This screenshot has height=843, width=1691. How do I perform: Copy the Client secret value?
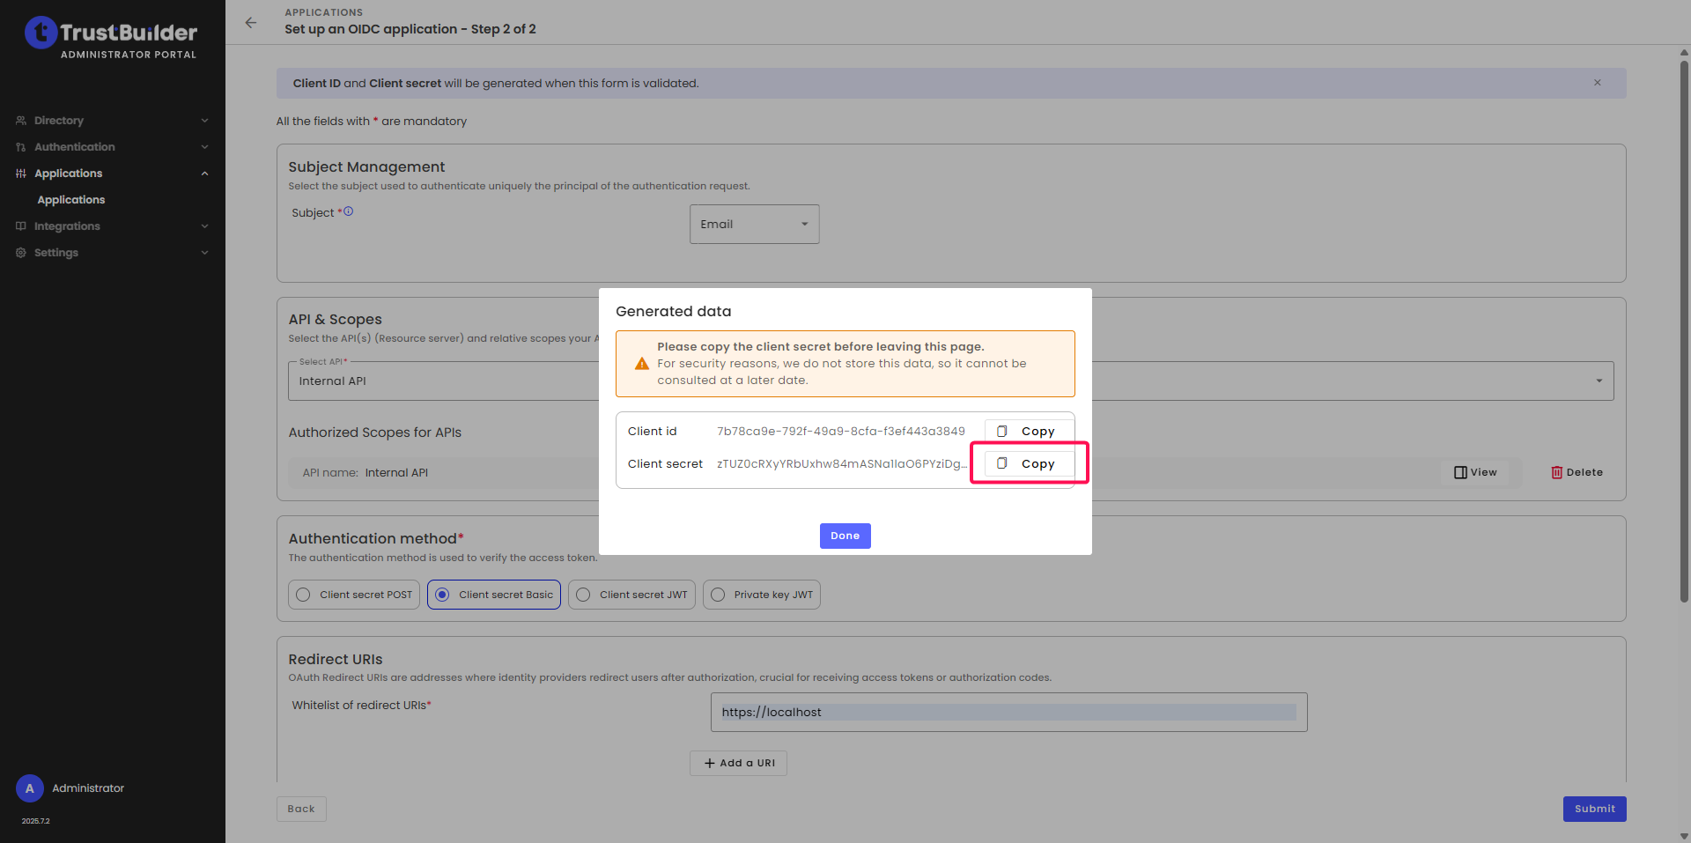pyautogui.click(x=1028, y=464)
